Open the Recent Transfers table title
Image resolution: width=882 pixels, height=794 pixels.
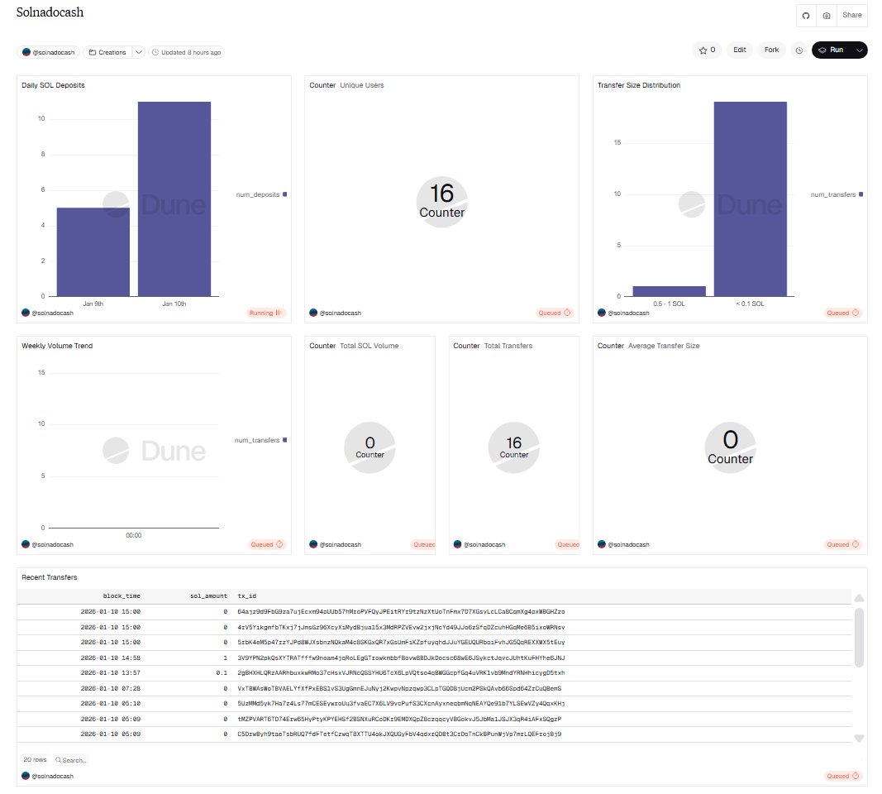coord(50,577)
